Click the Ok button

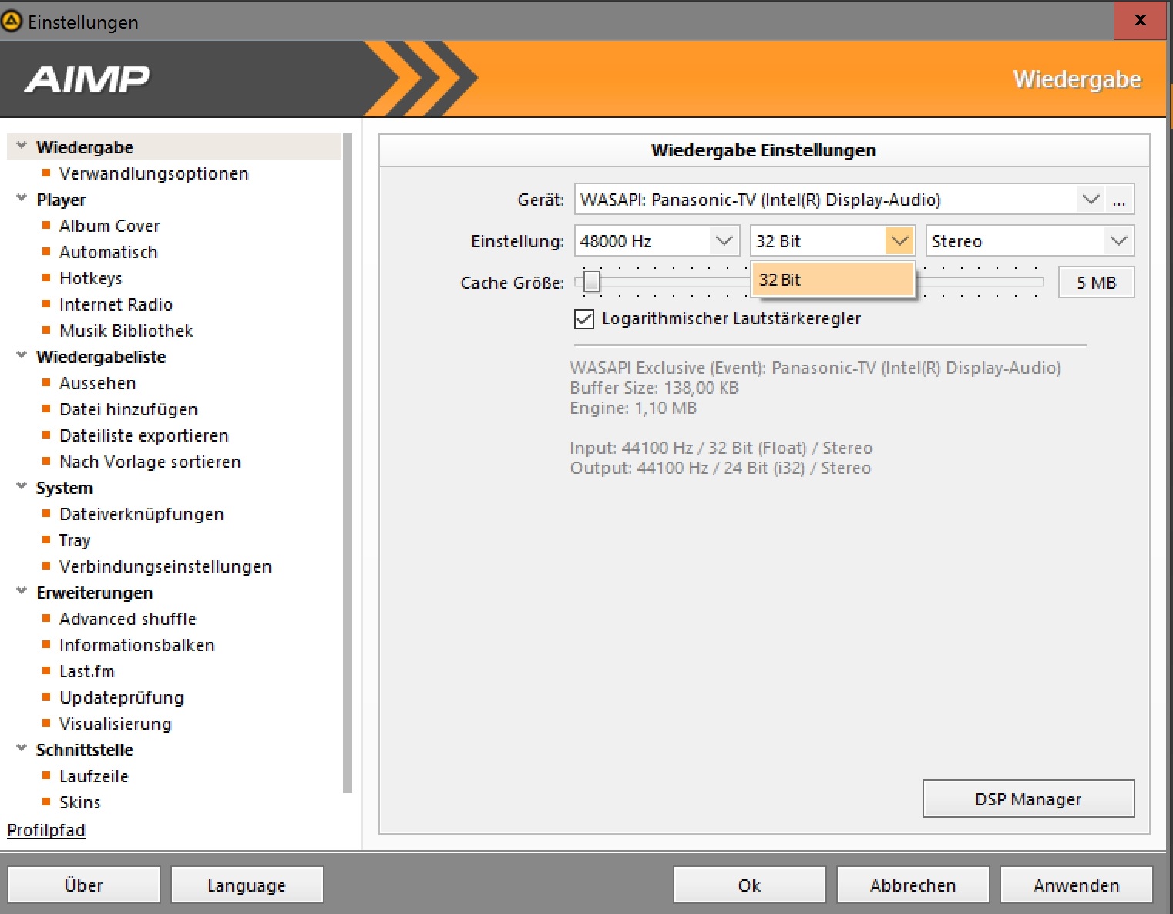coord(749,885)
